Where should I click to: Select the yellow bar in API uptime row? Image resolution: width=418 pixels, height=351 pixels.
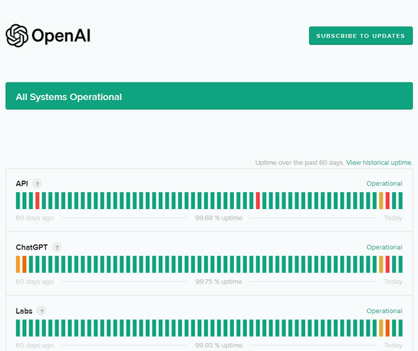(x=381, y=201)
